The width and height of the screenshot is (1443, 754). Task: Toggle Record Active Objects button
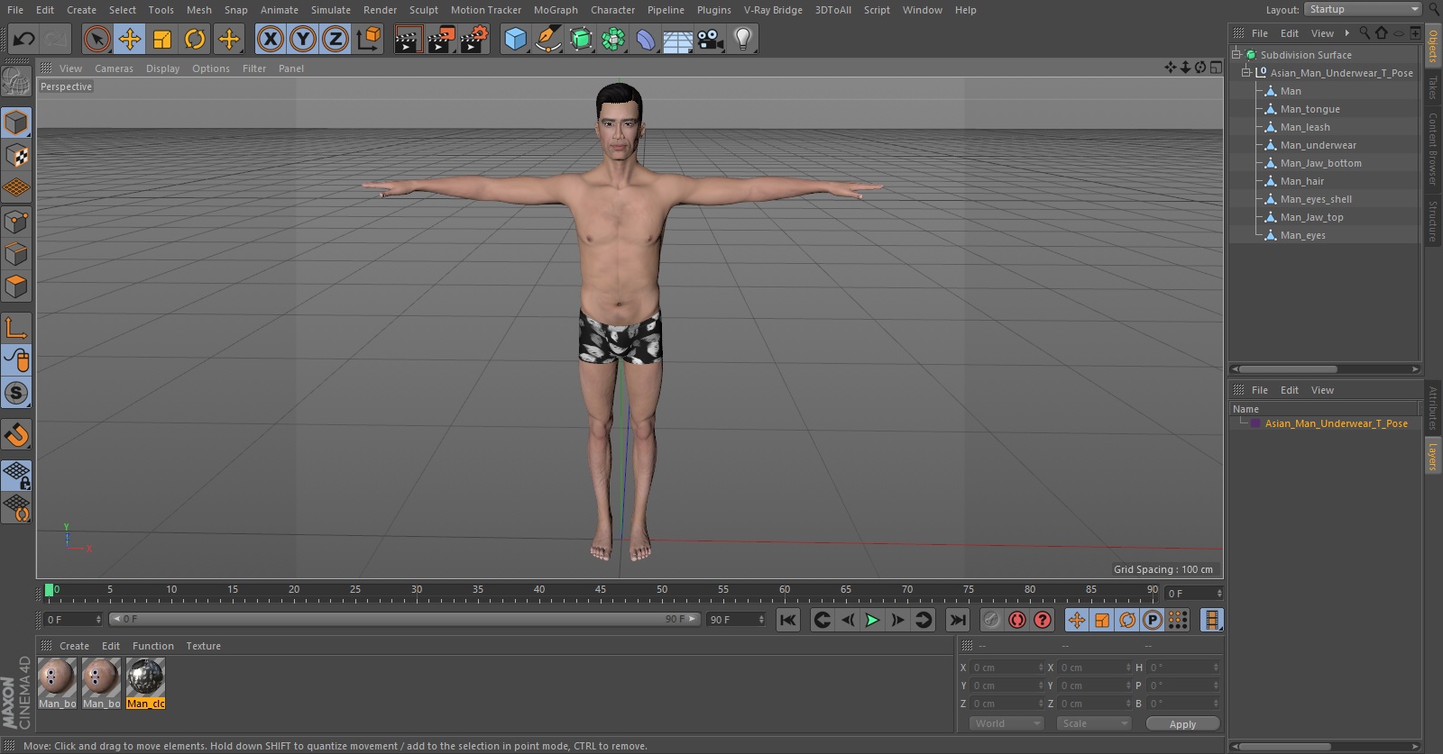point(991,620)
